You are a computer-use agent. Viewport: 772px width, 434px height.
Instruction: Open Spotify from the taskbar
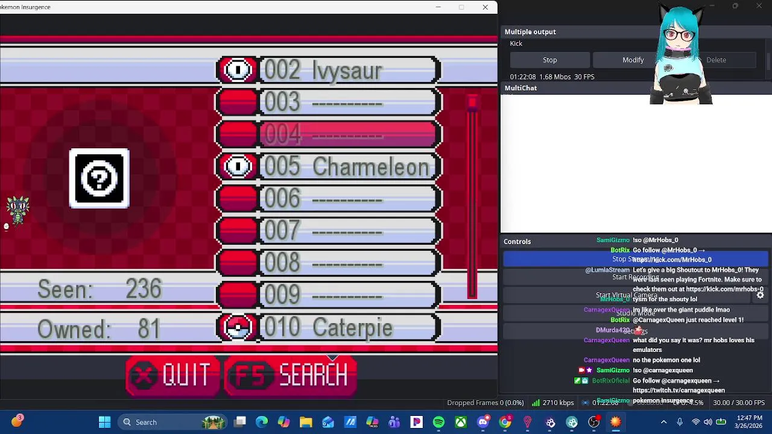[x=438, y=422]
